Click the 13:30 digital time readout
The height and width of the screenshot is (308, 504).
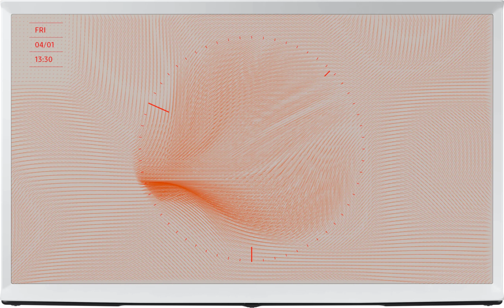pos(44,60)
